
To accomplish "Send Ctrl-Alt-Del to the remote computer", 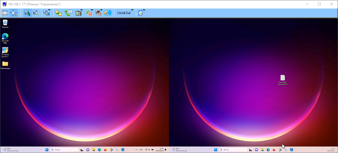I will click(x=124, y=13).
